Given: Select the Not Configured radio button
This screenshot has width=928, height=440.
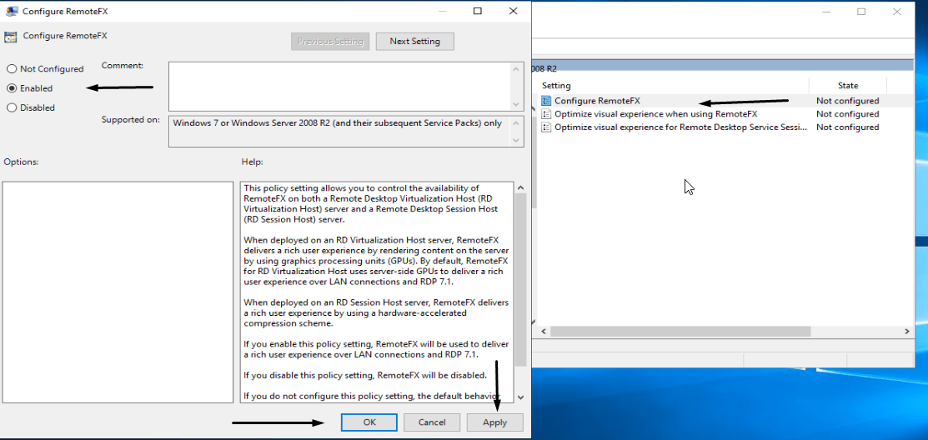Looking at the screenshot, I should [12, 69].
